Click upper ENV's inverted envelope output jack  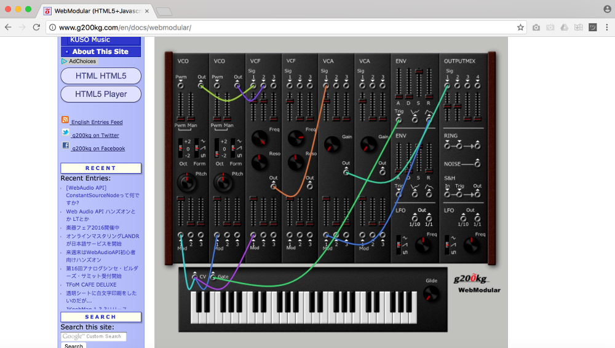click(x=415, y=120)
